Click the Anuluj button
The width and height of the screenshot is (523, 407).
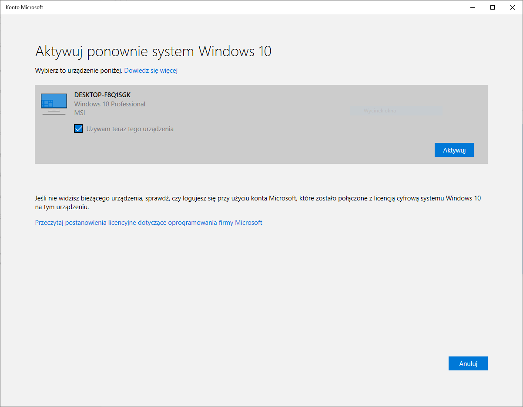(468, 363)
